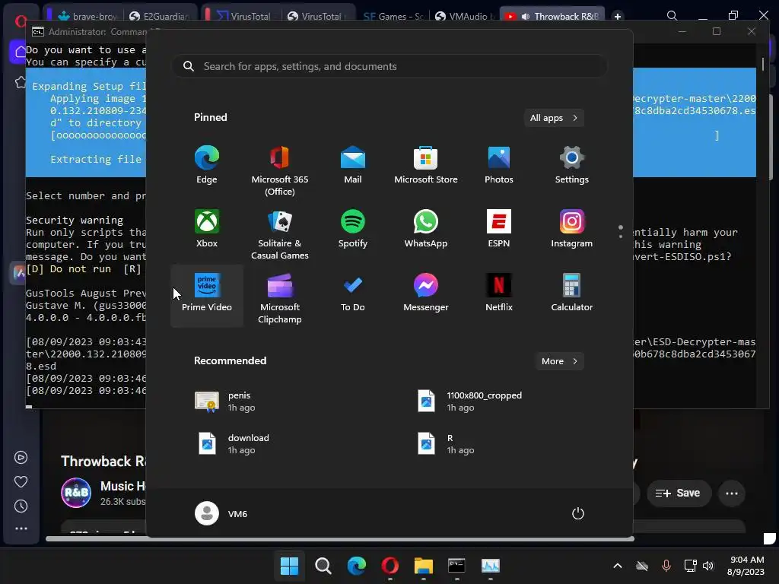The image size is (779, 584).
Task: Open the Calculator app
Action: pyautogui.click(x=572, y=293)
